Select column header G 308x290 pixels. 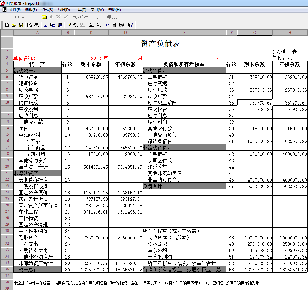coord(254,33)
